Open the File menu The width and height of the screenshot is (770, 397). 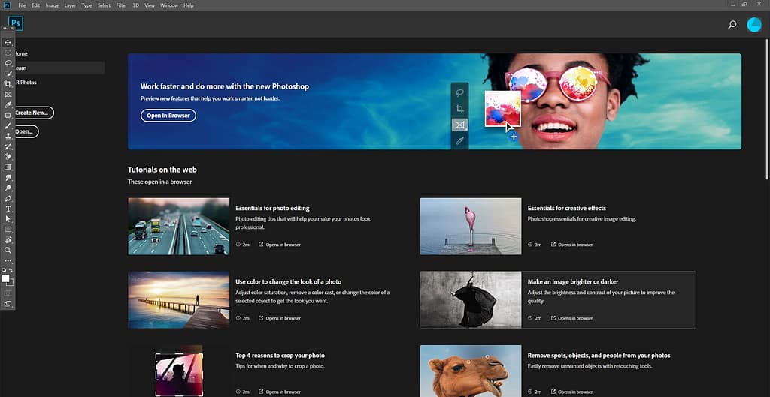click(x=22, y=5)
